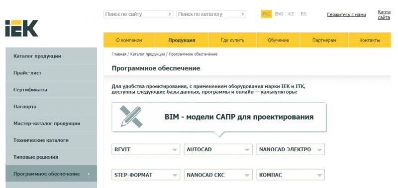
Task: Click Программное обеспечение breadcrumb
Action: pos(193,54)
